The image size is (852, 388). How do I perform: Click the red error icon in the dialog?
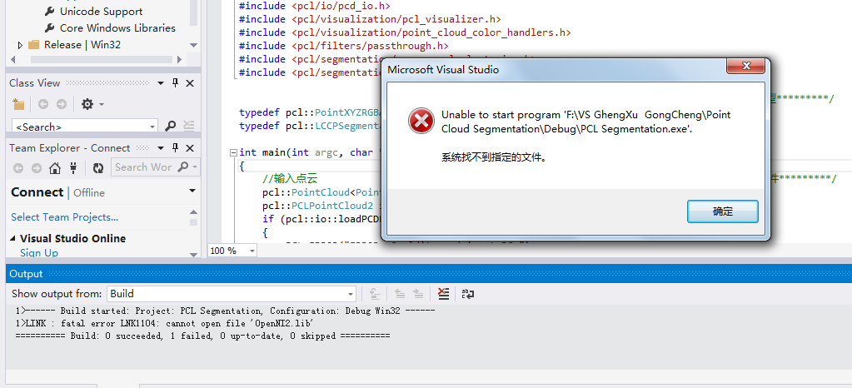[421, 121]
